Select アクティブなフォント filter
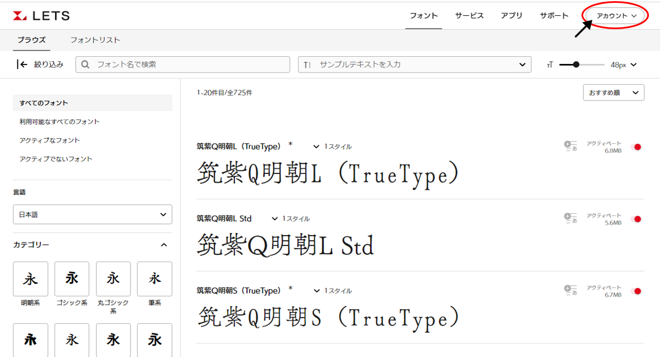663x357 pixels. click(x=49, y=140)
